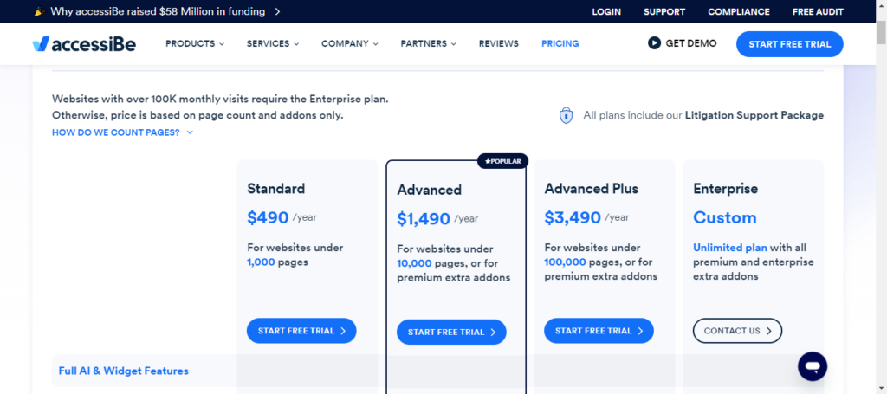Click the arrow on Contact Us button
This screenshot has height=394, width=887.
point(769,331)
